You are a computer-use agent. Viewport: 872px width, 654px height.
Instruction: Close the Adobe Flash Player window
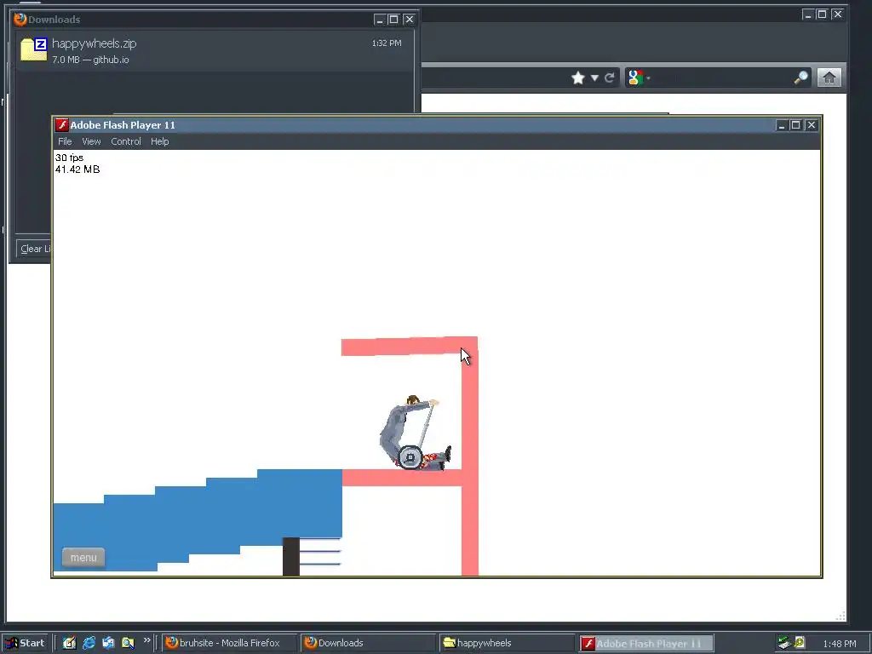[x=812, y=125]
